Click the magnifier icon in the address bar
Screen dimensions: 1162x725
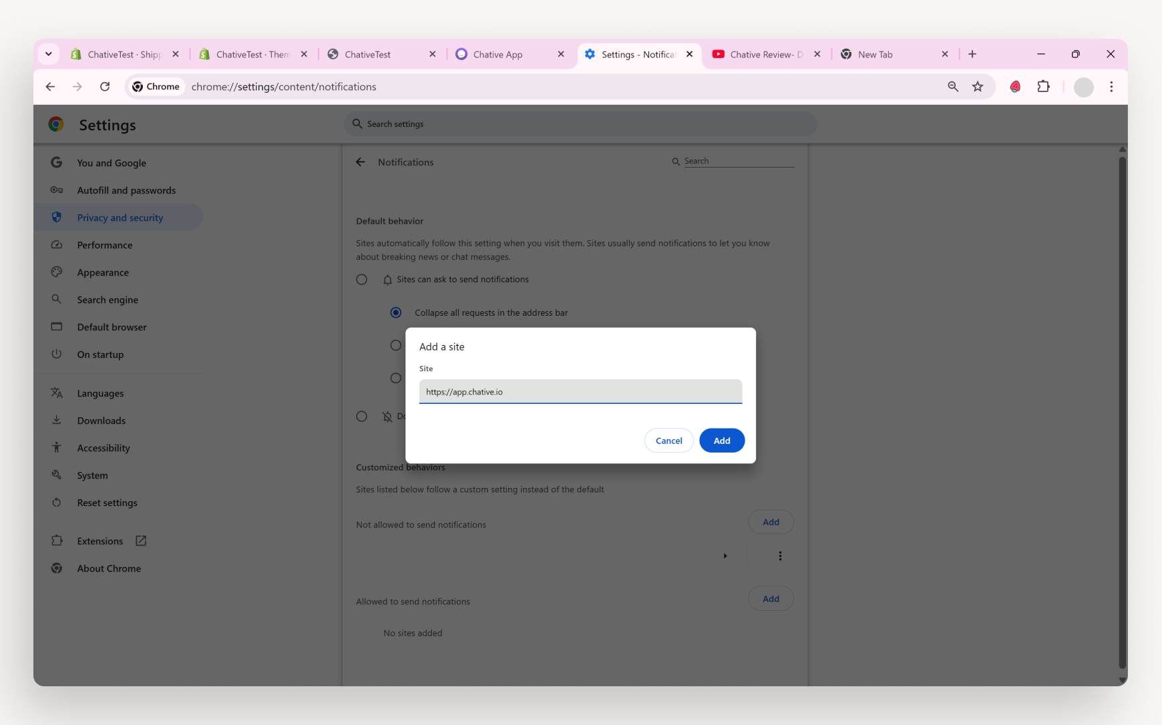point(953,86)
